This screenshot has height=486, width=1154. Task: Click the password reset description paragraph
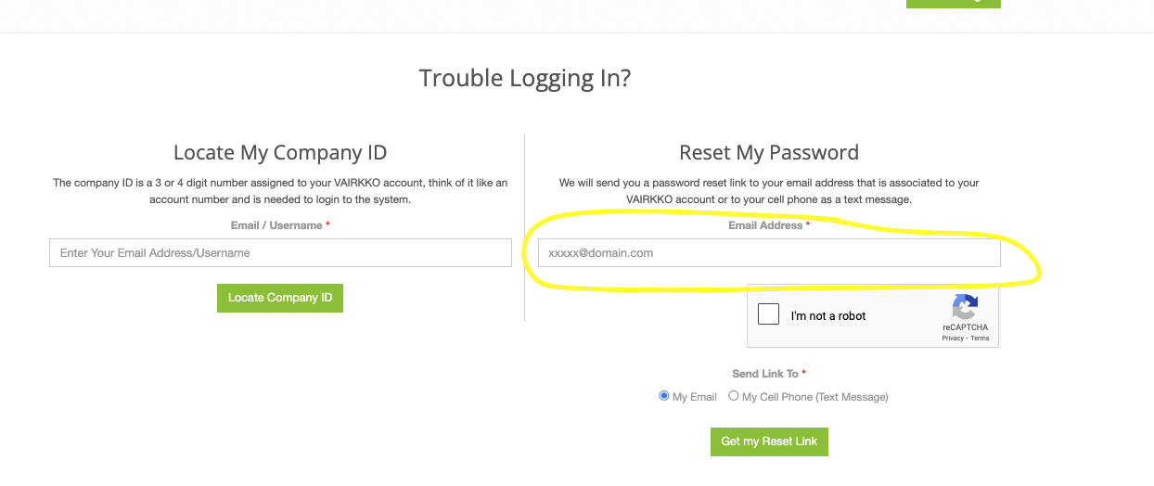click(x=769, y=191)
